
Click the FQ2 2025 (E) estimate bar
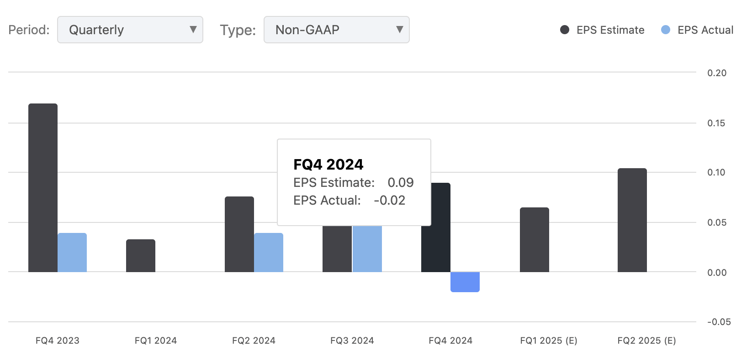[x=632, y=220]
